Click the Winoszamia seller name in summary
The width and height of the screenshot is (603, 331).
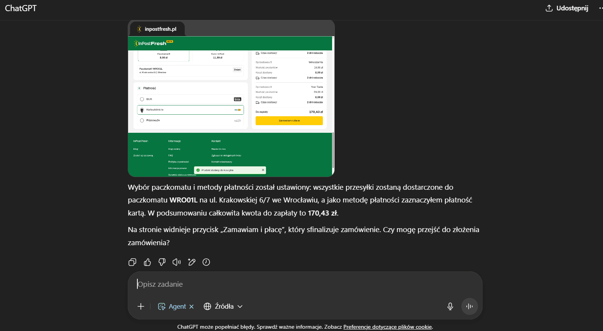(x=316, y=62)
